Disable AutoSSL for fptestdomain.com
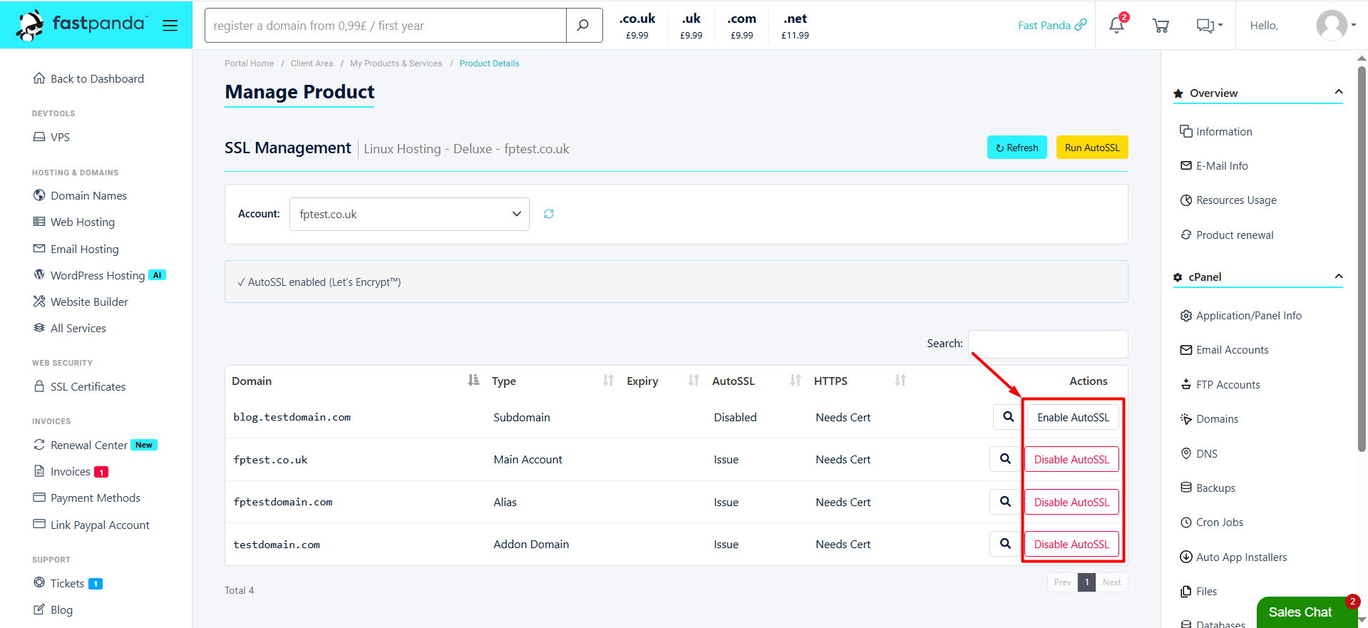The image size is (1368, 628). tap(1071, 502)
